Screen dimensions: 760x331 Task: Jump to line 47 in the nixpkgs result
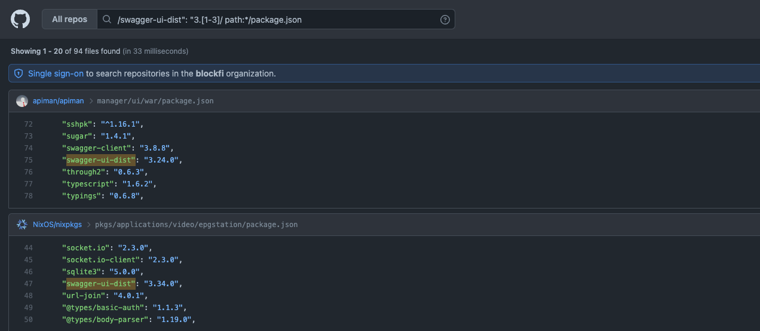(29, 283)
